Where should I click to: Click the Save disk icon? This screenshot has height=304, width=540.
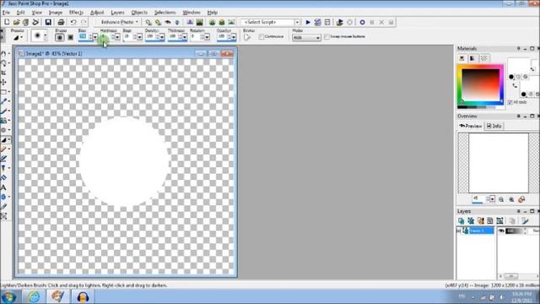48,22
